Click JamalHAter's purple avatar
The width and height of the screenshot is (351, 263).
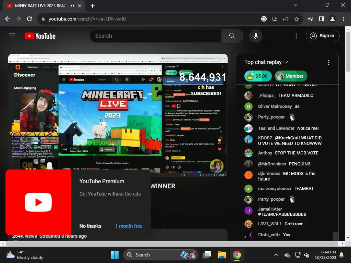click(248, 211)
